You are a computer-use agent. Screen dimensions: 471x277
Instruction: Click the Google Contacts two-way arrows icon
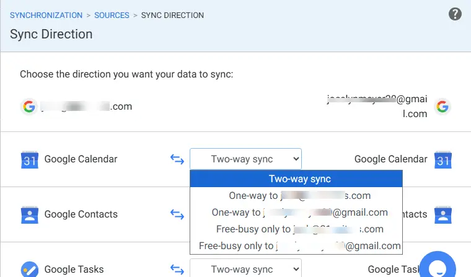[x=177, y=214]
